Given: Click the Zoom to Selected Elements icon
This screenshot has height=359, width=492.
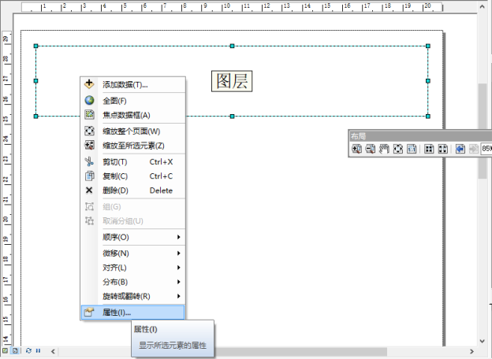Looking at the screenshot, I should click(x=89, y=145).
